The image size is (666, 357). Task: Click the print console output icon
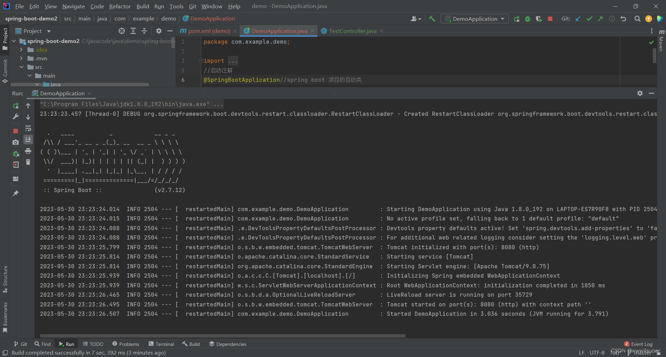click(28, 151)
